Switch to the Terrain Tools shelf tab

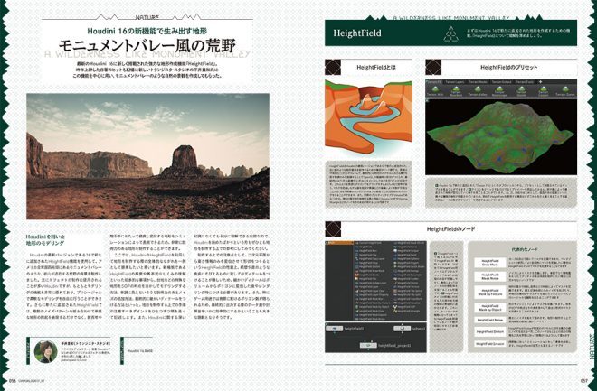click(x=525, y=82)
